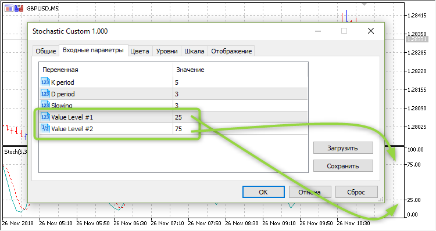Image resolution: width=436 pixels, height=231 pixels.
Task: Click the Value Level #2 double type icon
Action: 45,128
